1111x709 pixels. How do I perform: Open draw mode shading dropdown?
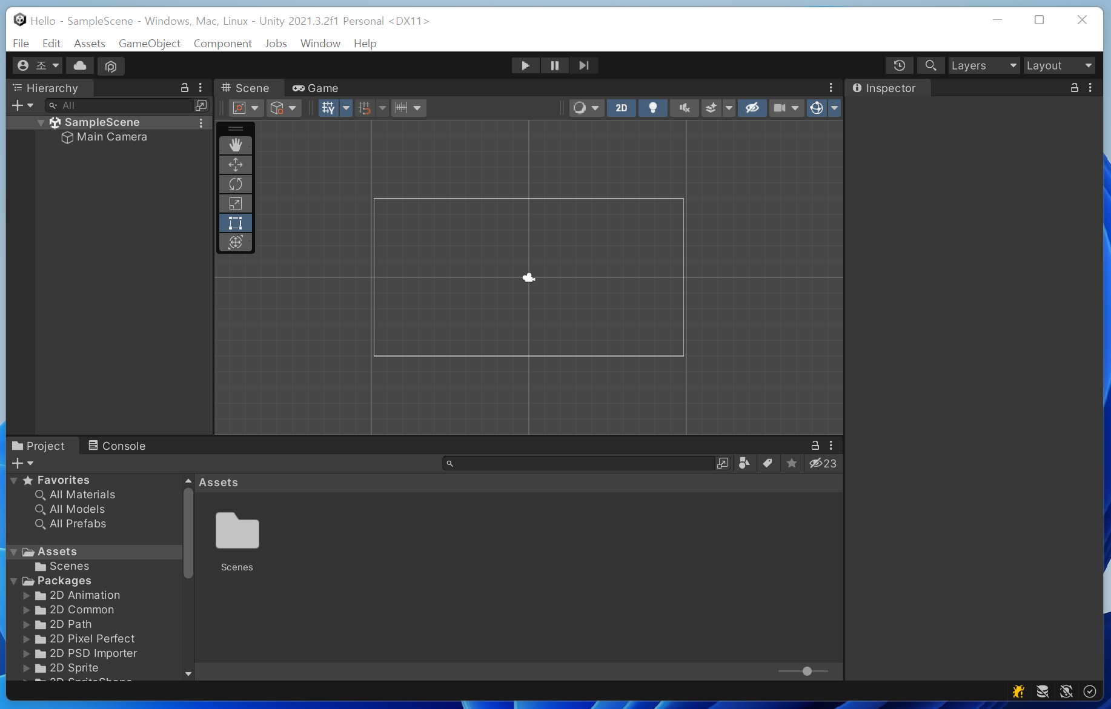coord(586,108)
